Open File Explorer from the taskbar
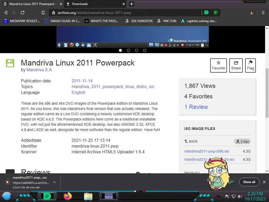The width and height of the screenshot is (269, 202). pyautogui.click(x=88, y=196)
